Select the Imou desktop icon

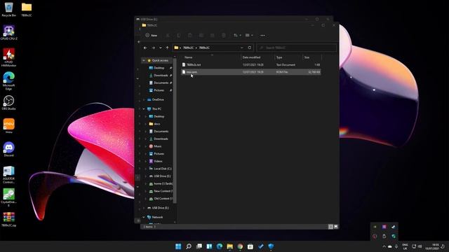tap(9, 126)
